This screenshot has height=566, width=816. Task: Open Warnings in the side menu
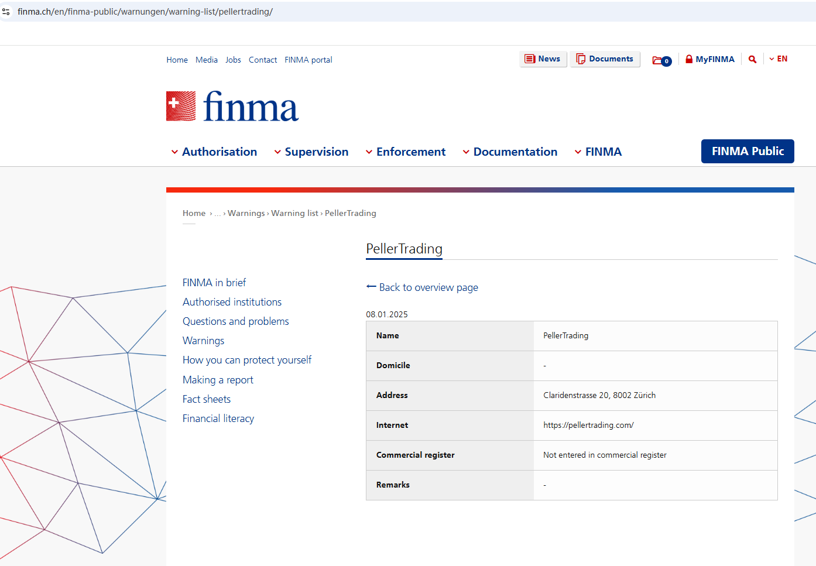(203, 341)
